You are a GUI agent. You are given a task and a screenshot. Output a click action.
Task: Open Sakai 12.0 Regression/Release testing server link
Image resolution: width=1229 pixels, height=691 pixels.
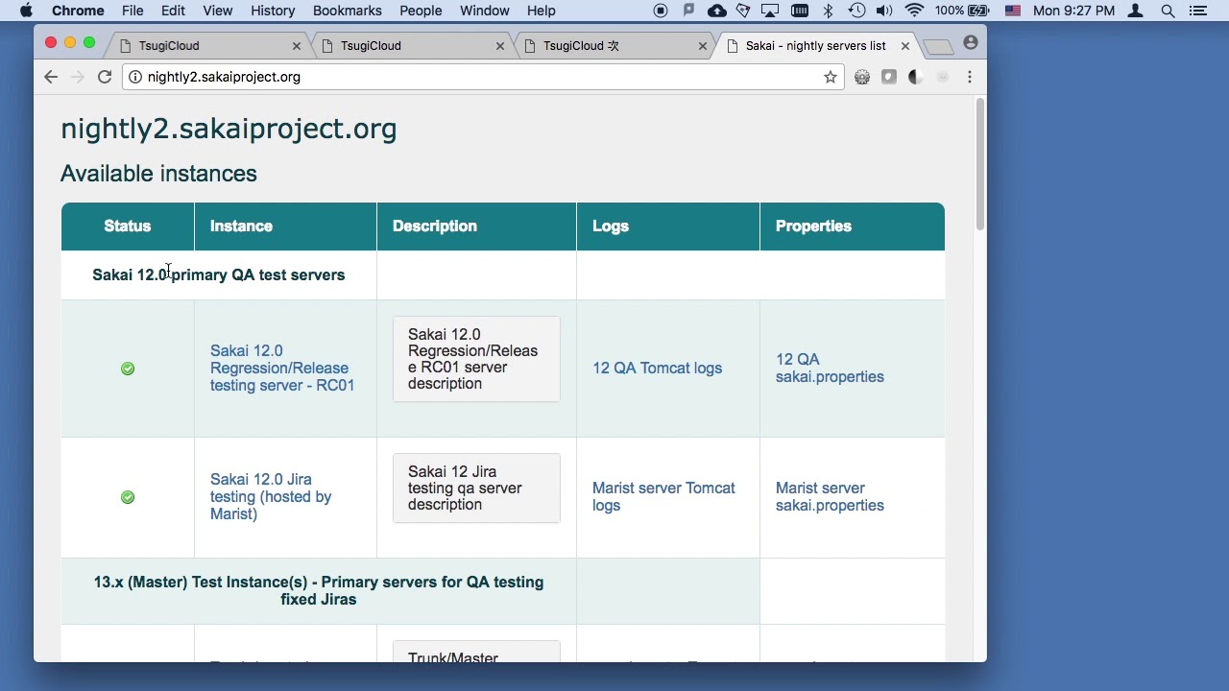click(282, 369)
